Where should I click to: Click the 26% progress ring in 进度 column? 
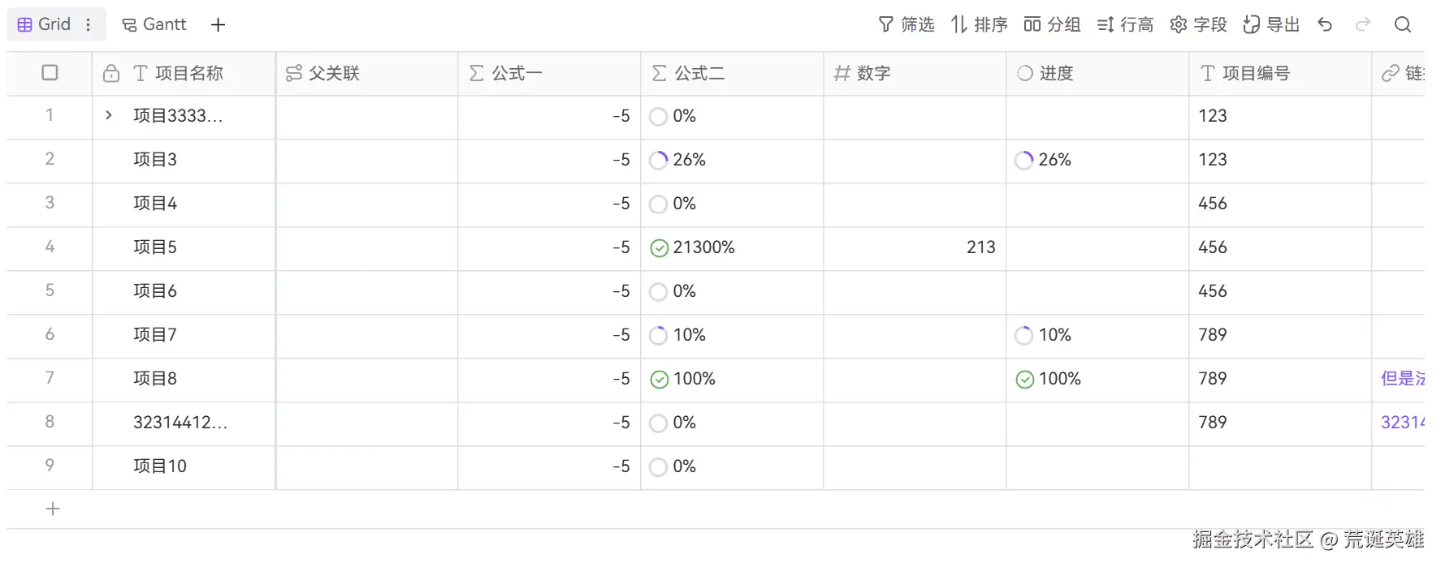(x=1024, y=161)
